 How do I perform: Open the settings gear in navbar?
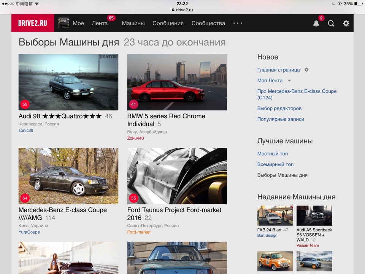(346, 23)
